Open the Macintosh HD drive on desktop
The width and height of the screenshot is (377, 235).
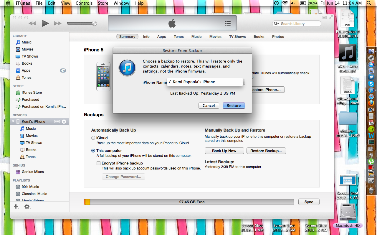[348, 215]
